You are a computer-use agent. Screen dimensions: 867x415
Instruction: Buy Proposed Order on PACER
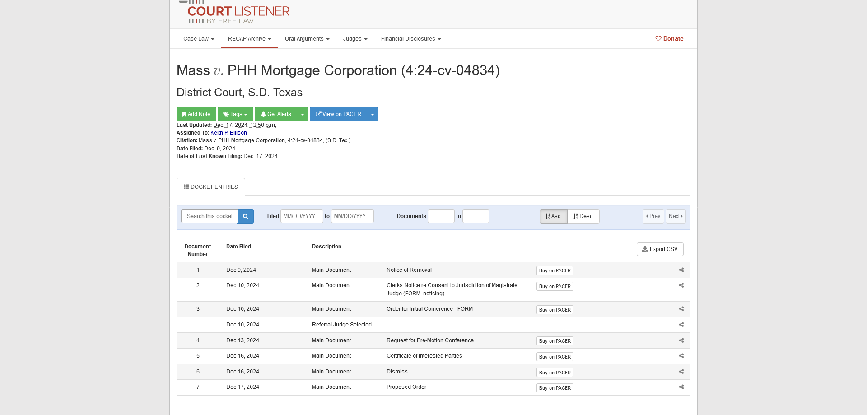(555, 388)
